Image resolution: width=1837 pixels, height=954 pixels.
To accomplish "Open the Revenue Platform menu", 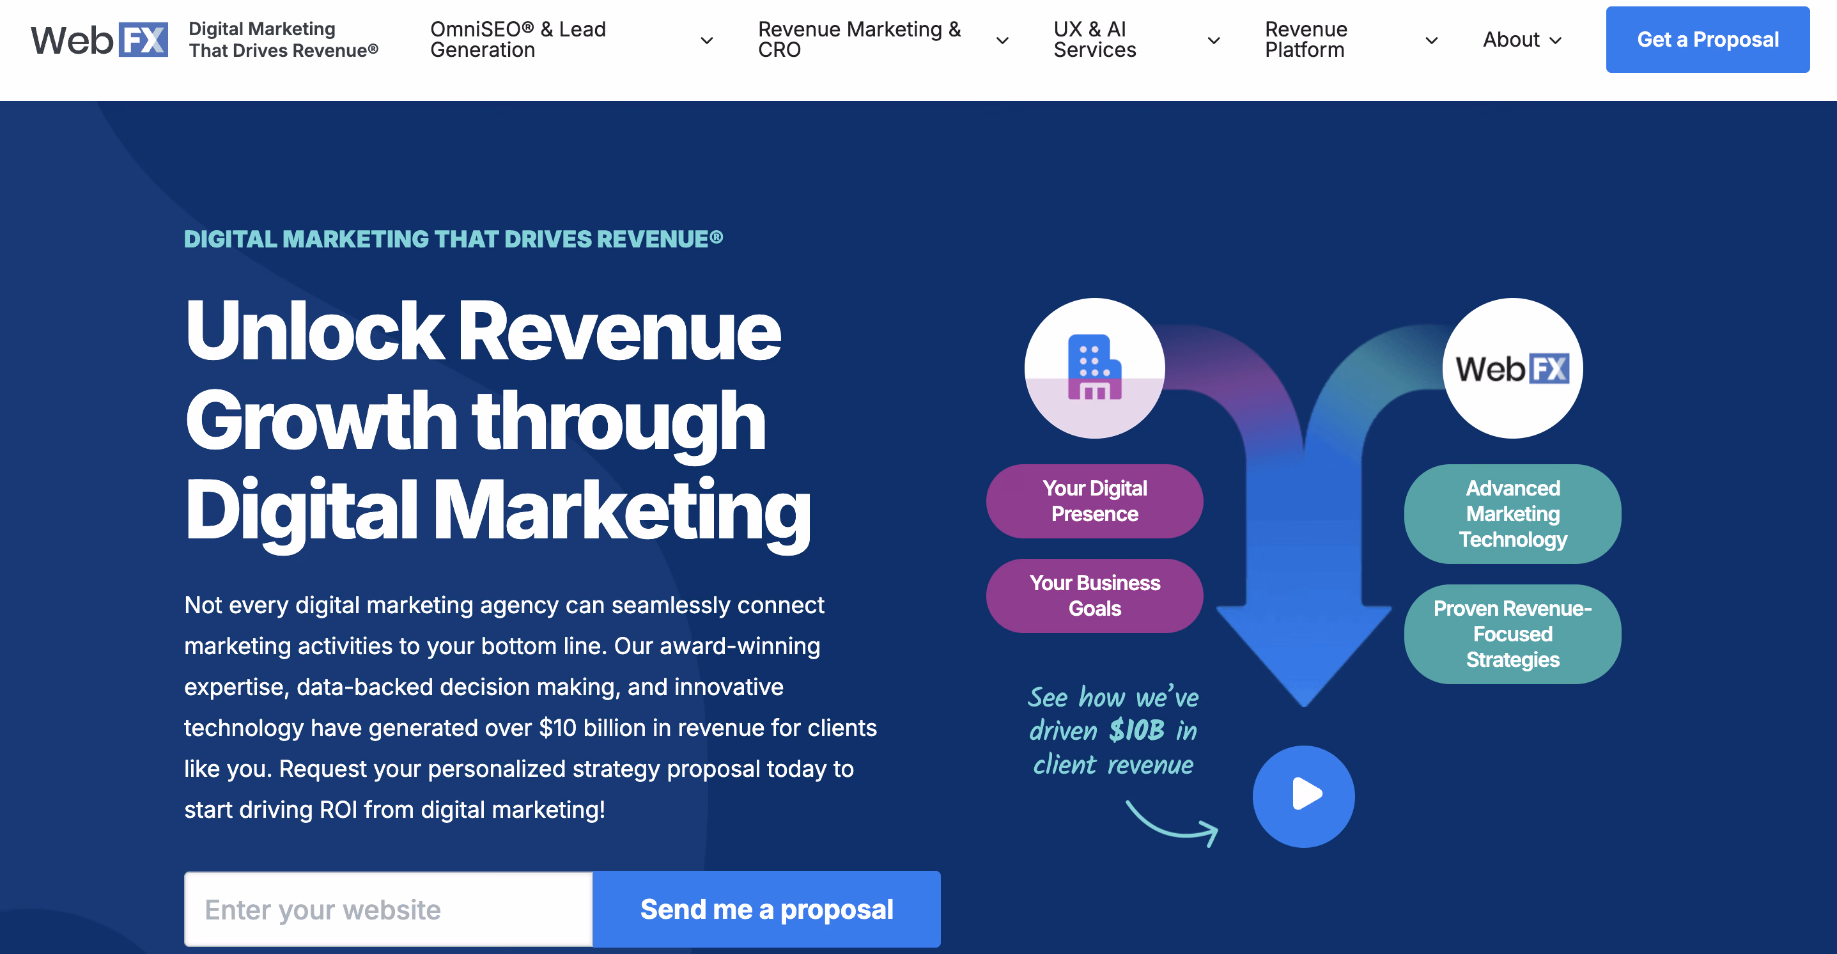I will point(1306,39).
